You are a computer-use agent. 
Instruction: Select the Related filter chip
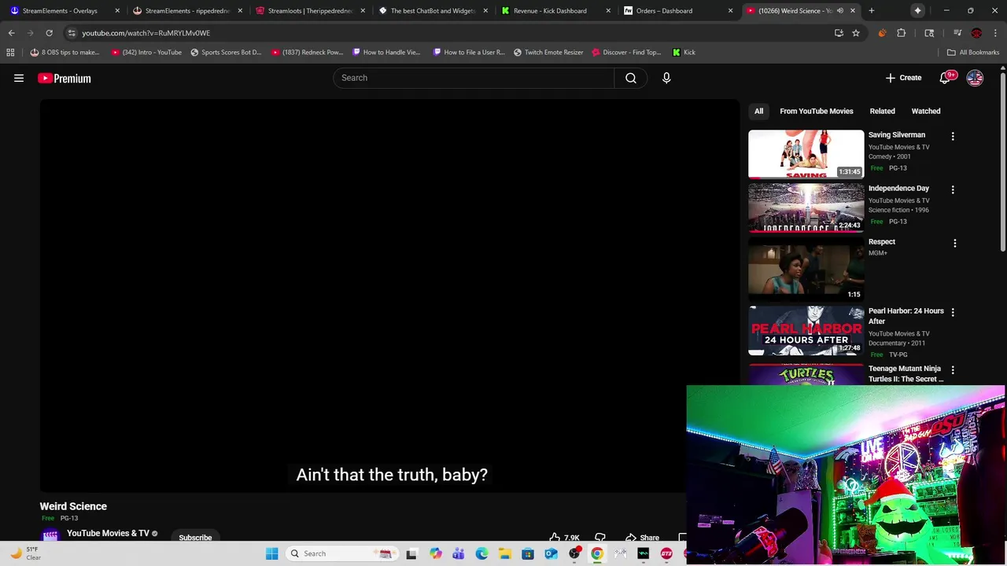882,111
